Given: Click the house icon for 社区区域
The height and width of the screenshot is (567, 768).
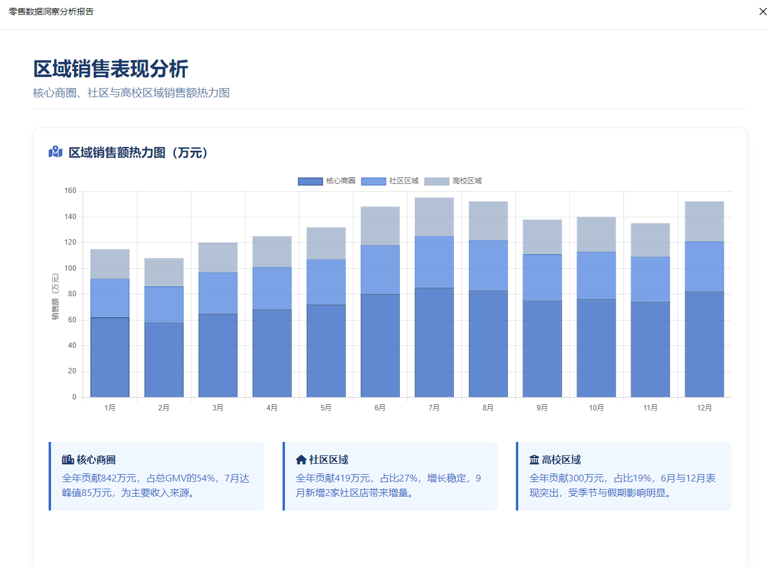Looking at the screenshot, I should tap(301, 460).
